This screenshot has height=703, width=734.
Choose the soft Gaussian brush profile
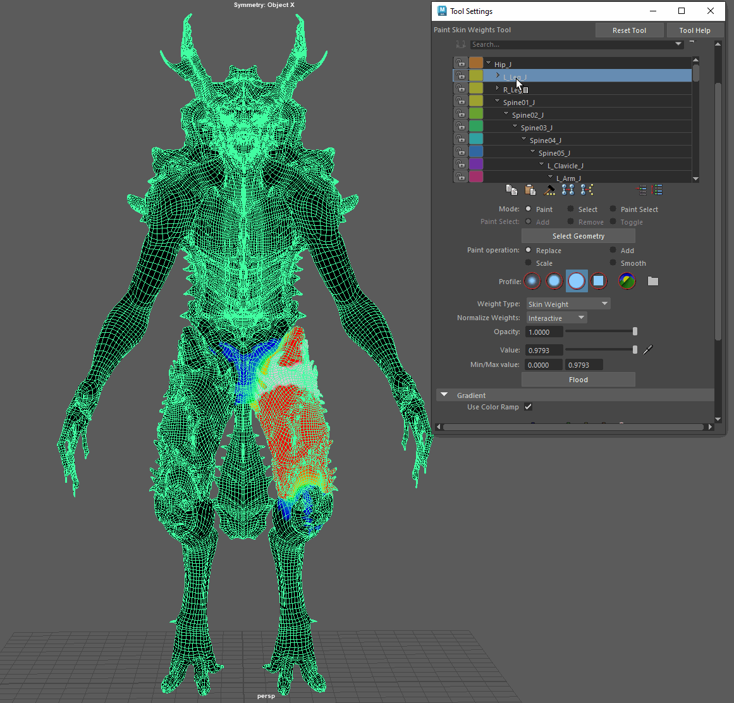coord(532,281)
